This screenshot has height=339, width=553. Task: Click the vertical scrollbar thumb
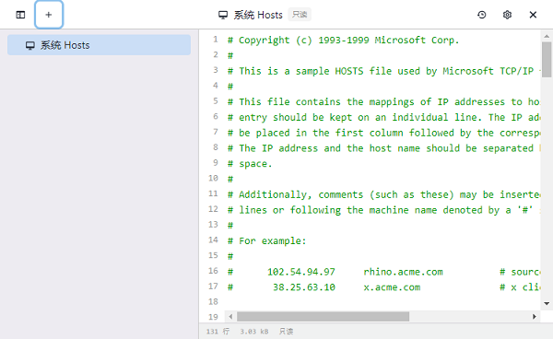547,60
